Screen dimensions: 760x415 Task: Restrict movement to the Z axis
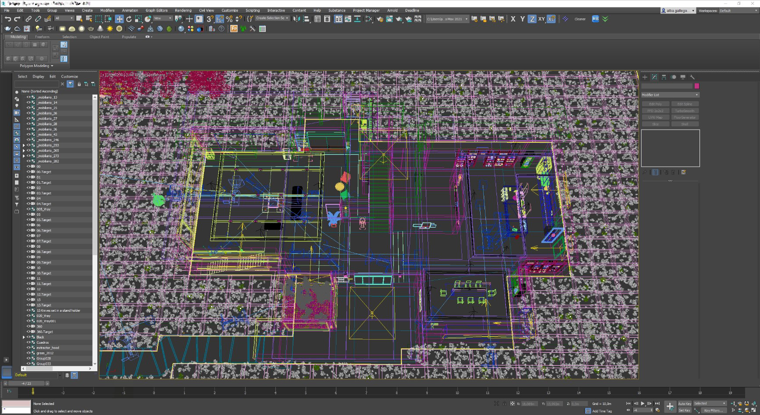click(532, 19)
